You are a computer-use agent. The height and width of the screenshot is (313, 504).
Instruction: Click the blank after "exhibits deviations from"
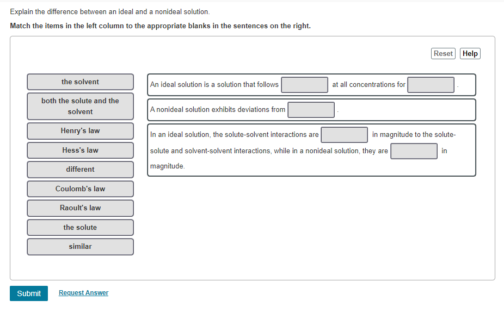pyautogui.click(x=311, y=110)
